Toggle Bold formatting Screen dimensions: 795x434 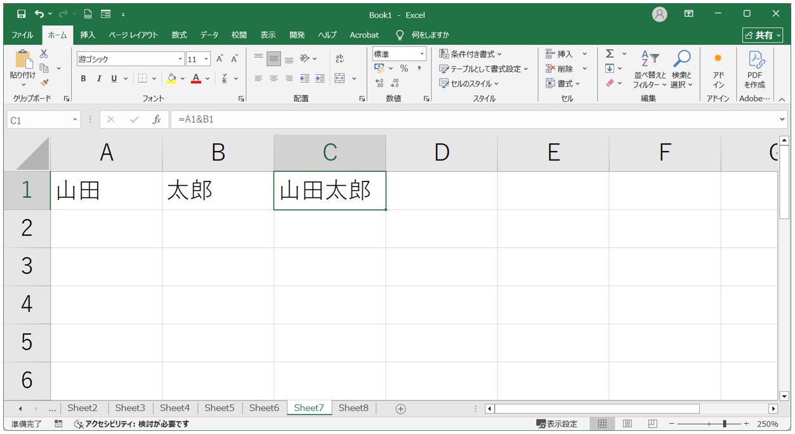point(83,79)
